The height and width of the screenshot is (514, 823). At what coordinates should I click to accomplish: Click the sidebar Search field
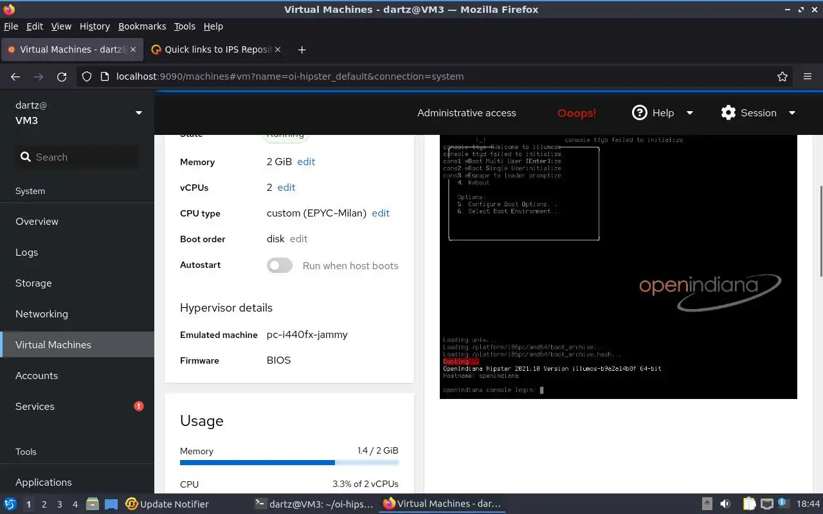click(77, 157)
